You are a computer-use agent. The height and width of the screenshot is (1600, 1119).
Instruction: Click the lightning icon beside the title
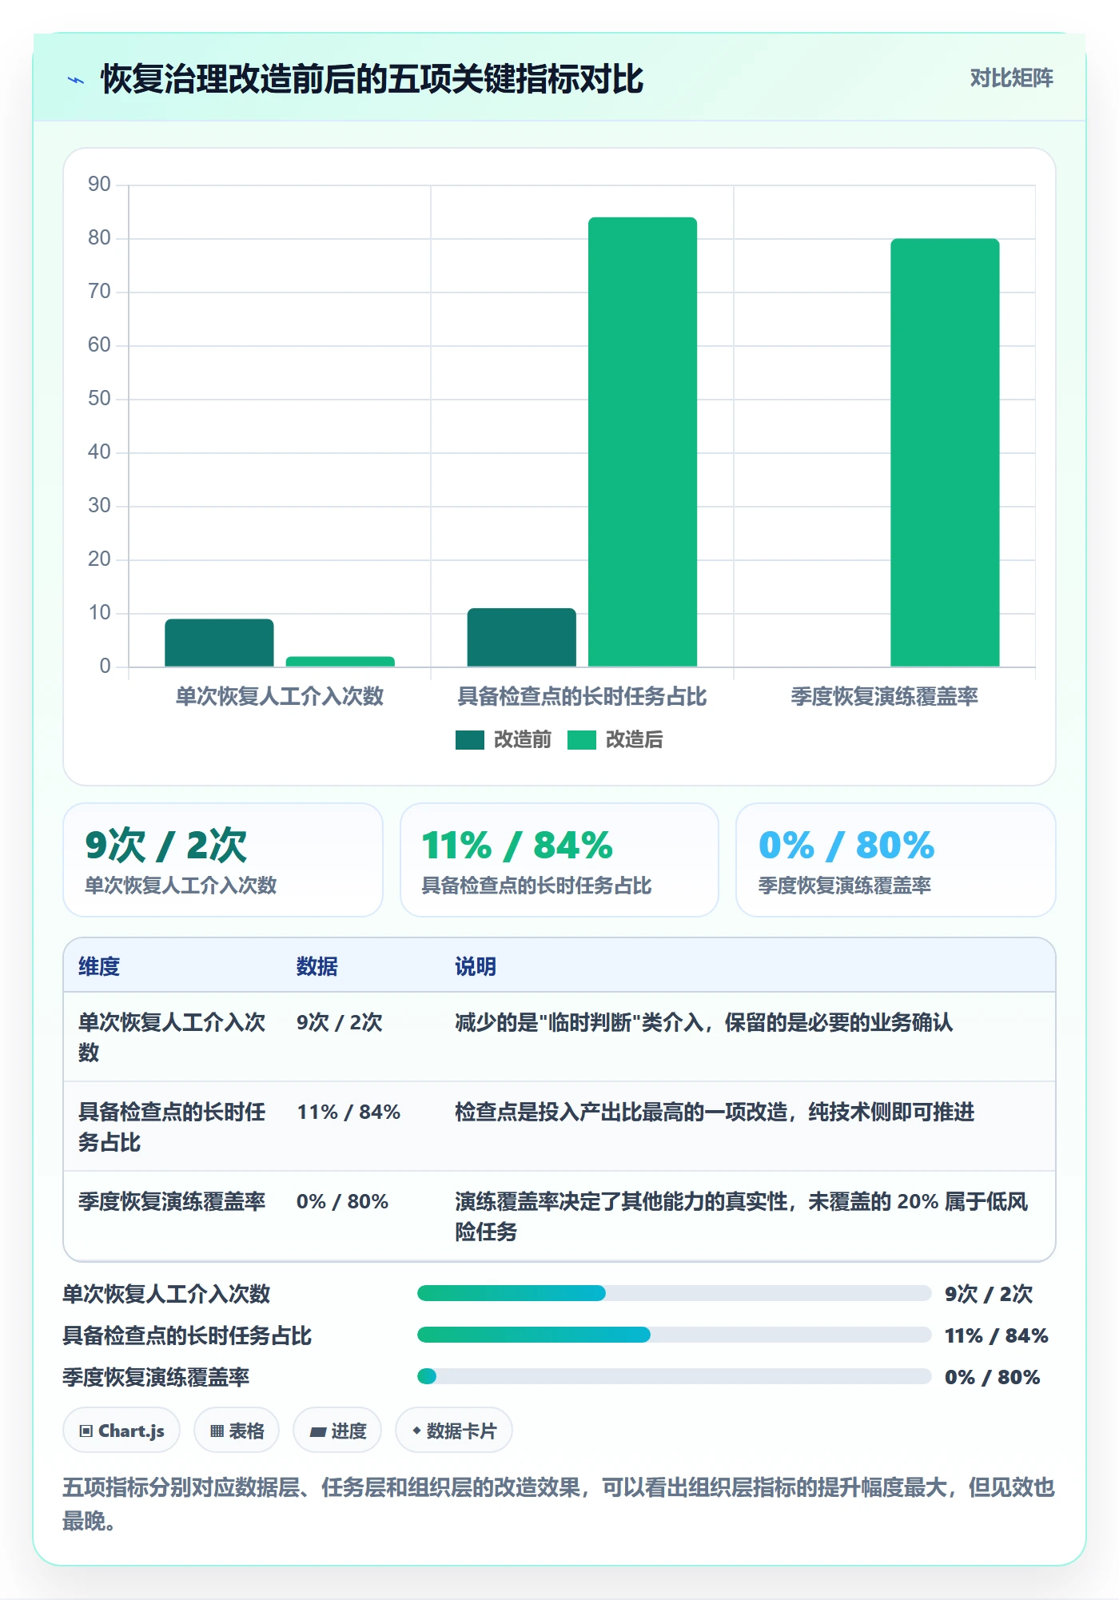(x=76, y=80)
